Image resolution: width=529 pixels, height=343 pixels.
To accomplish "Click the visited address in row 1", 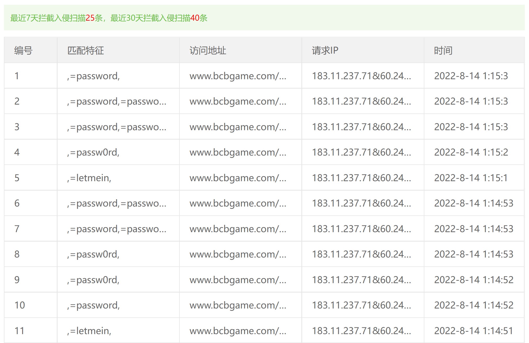I will tap(238, 76).
